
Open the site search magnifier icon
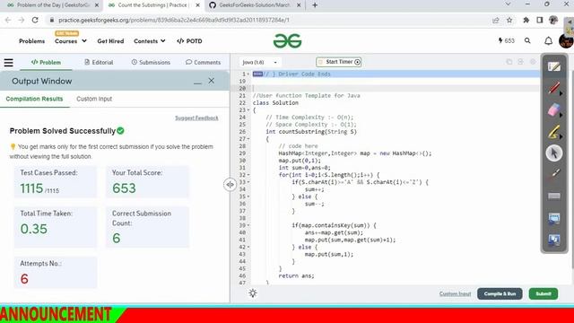click(x=527, y=40)
